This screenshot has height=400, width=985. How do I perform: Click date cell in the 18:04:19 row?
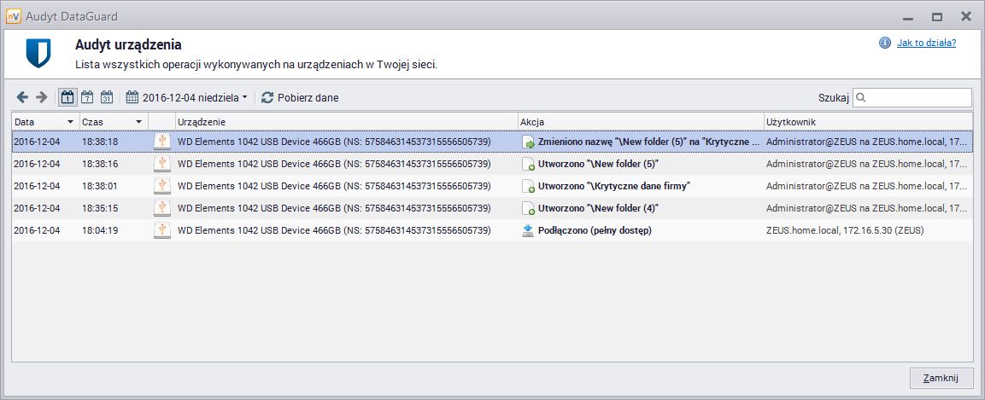pyautogui.click(x=37, y=231)
